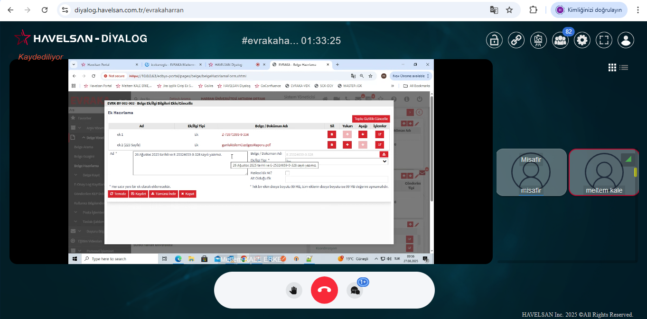Select the misafir participant tile
This screenshot has height=319, width=647.
[x=531, y=172]
